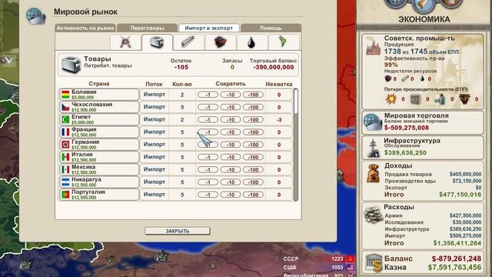Click the import list vertical scrollbar
This screenshot has height=277, width=492.
pyautogui.click(x=295, y=145)
